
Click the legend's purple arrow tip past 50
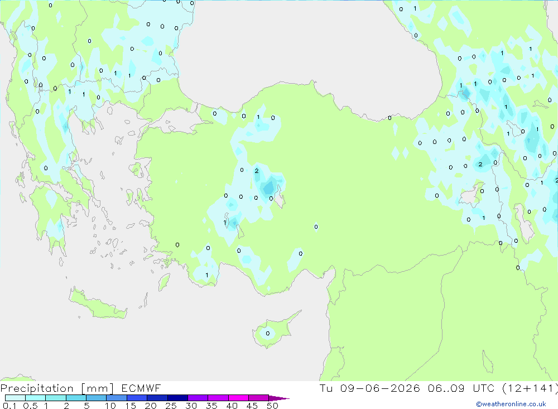[x=279, y=398]
